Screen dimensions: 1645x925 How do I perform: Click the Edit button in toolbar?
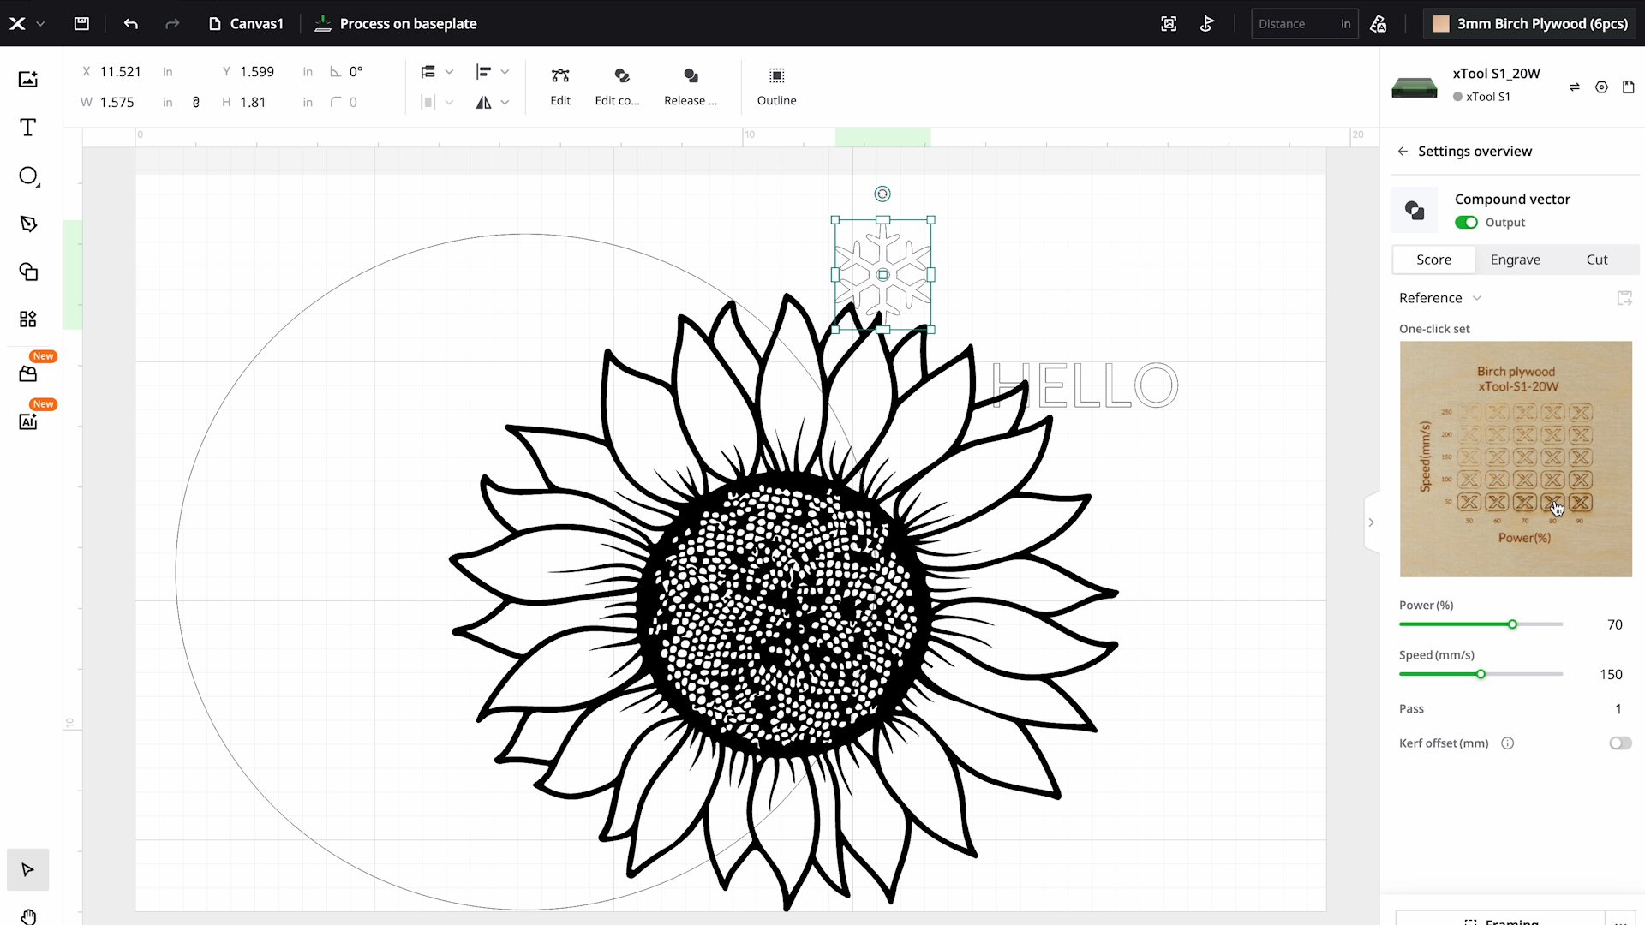coord(560,85)
